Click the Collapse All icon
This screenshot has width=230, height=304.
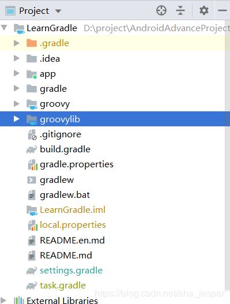(180, 10)
